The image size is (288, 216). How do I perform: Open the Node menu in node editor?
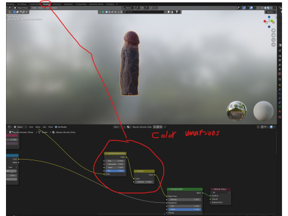click(x=50, y=127)
